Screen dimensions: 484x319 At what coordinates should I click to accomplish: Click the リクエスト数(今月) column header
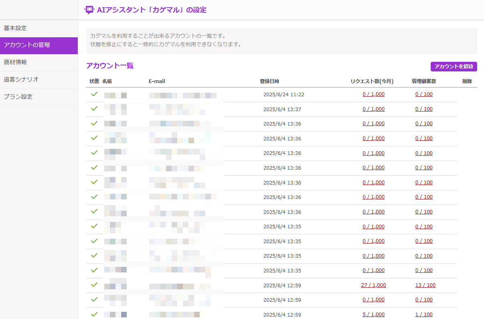point(372,81)
